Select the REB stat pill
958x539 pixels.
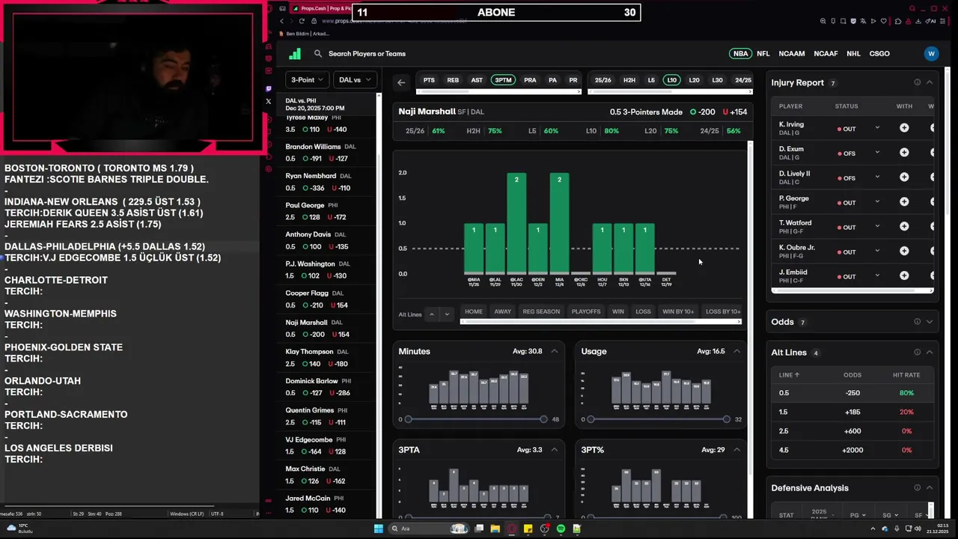point(453,80)
